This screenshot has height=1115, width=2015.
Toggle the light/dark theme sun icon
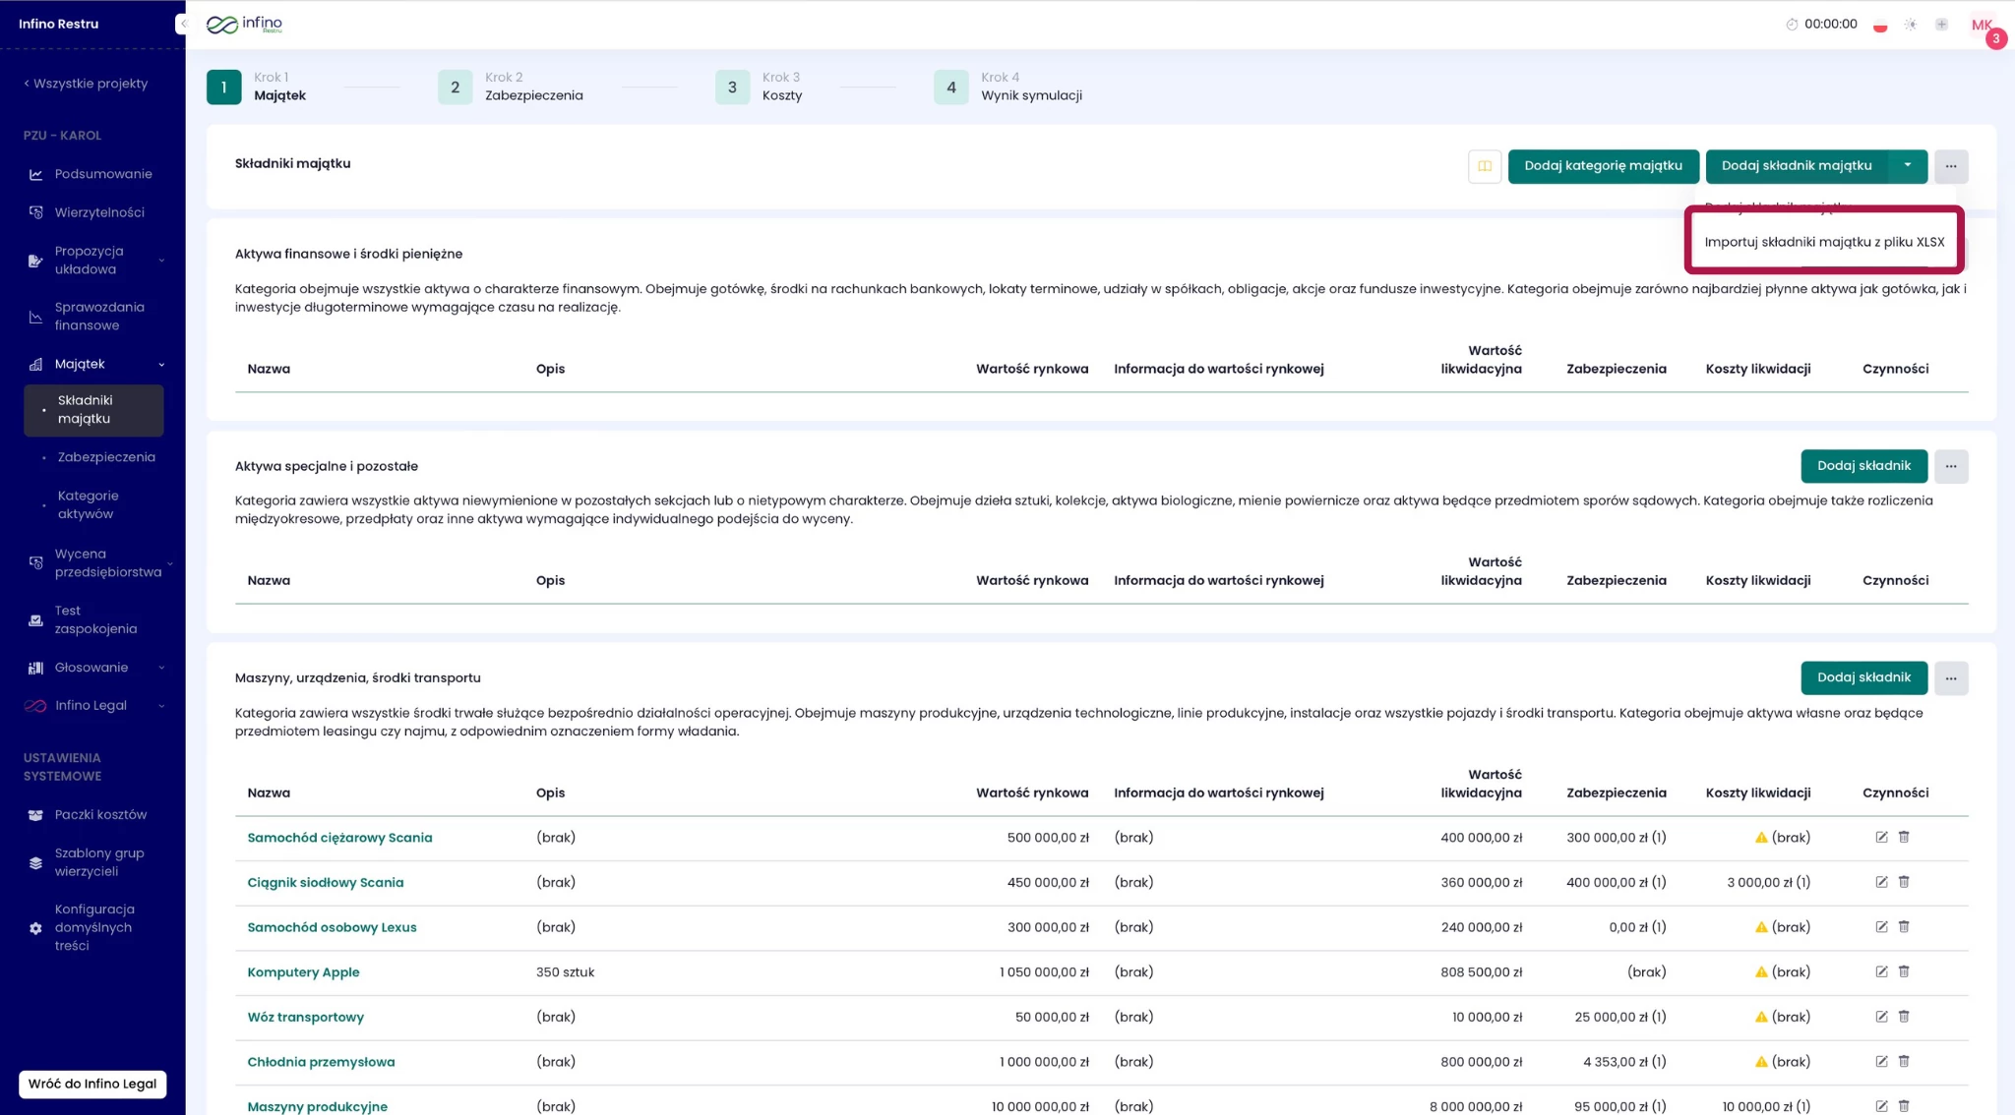[1911, 25]
